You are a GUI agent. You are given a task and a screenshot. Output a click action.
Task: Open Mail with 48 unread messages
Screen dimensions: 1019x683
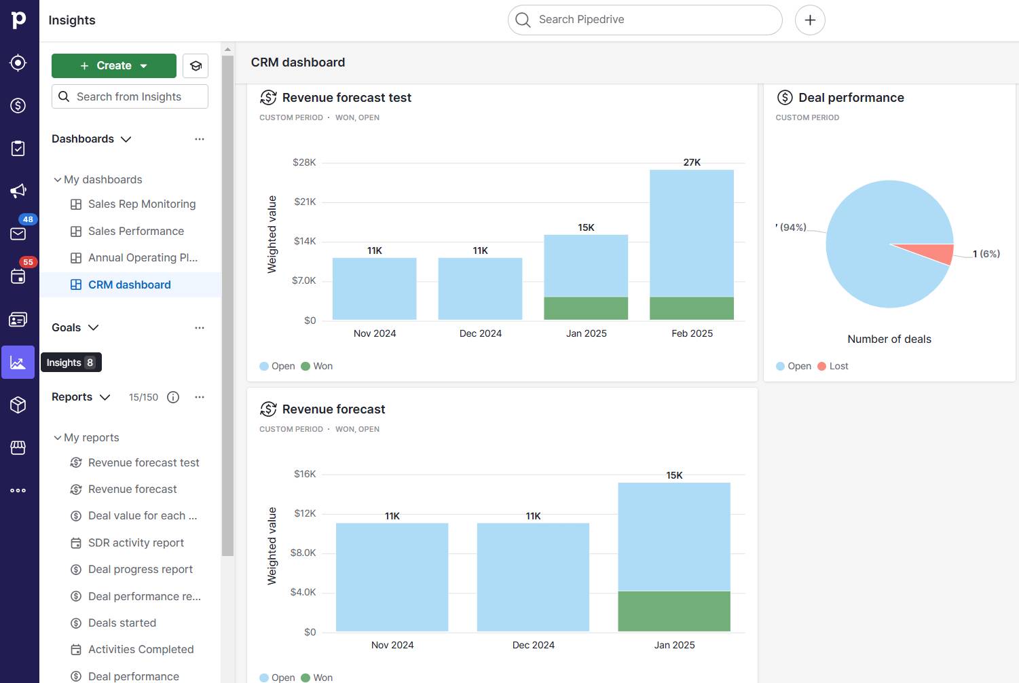tap(18, 234)
